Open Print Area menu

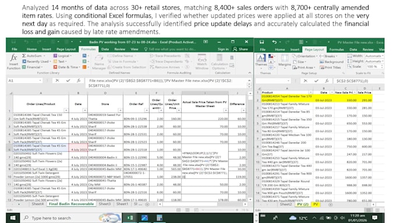304,68
